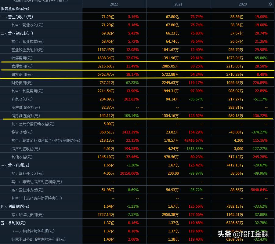275x244 pixels.
Task: Click the 加：营业外收入(元) row label
Action: pos(27,173)
